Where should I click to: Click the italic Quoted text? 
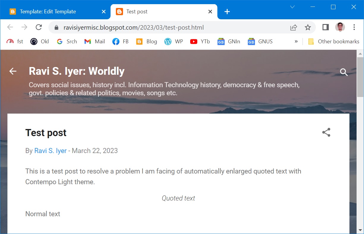178,198
